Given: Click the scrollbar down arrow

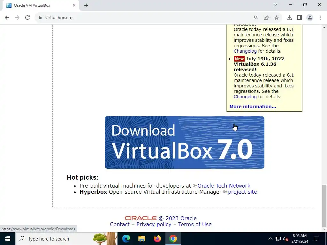Looking at the screenshot, I should click(x=324, y=229).
